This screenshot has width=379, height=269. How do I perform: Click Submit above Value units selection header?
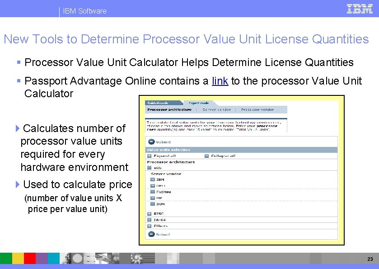point(159,142)
